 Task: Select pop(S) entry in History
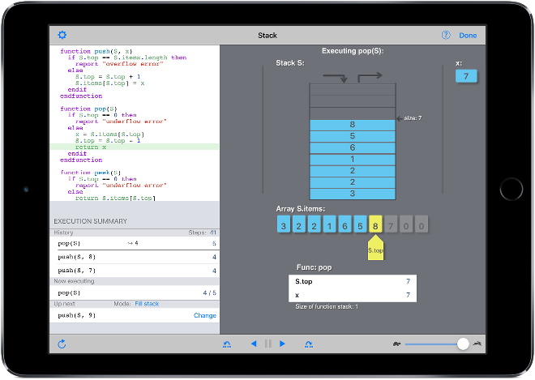pos(134,243)
